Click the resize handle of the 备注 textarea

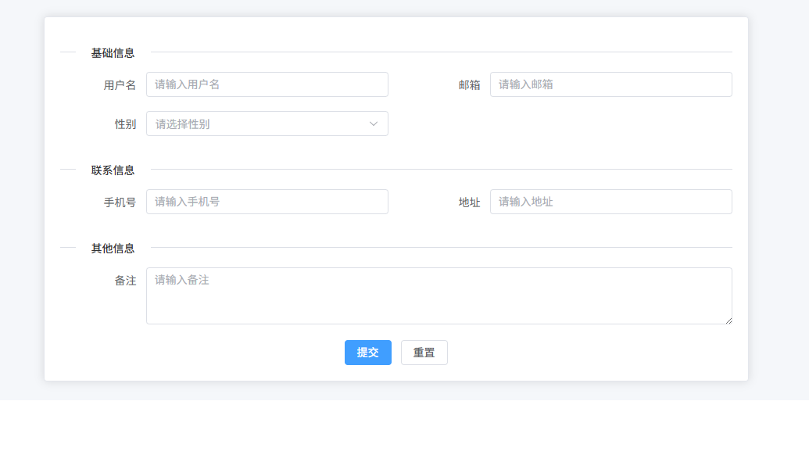click(x=728, y=321)
